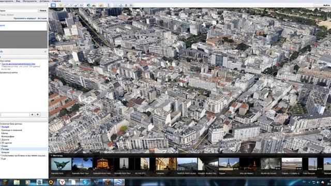Hide the sidebar using toolbar button

click(x=53, y=5)
